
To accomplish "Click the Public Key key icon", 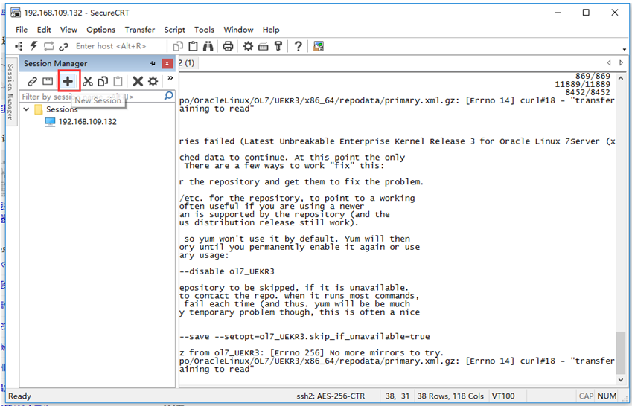I will pos(278,46).
